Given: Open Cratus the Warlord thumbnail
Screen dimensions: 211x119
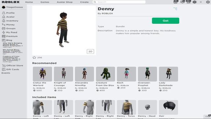Looking at the screenshot, I should pyautogui.click(x=43, y=74).
